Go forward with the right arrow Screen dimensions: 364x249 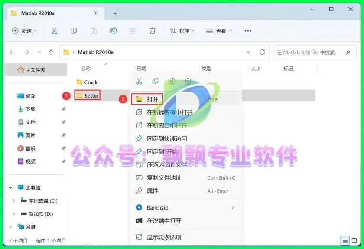(x=26, y=52)
